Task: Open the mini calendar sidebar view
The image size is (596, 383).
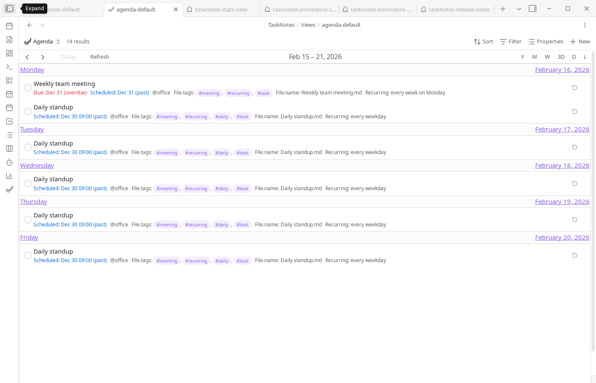Action: pos(9,94)
